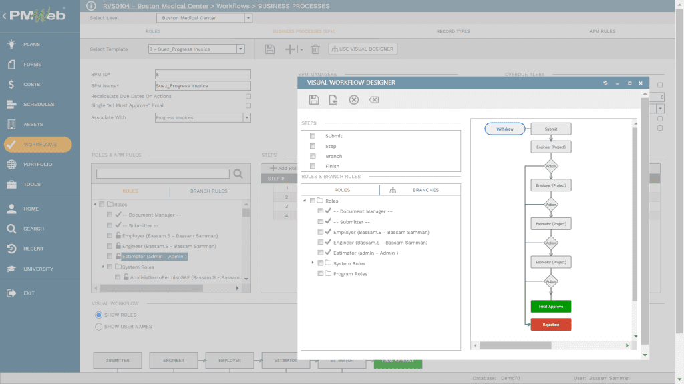The image size is (684, 384).
Task: Click the BPM Name input field
Action: point(203,86)
